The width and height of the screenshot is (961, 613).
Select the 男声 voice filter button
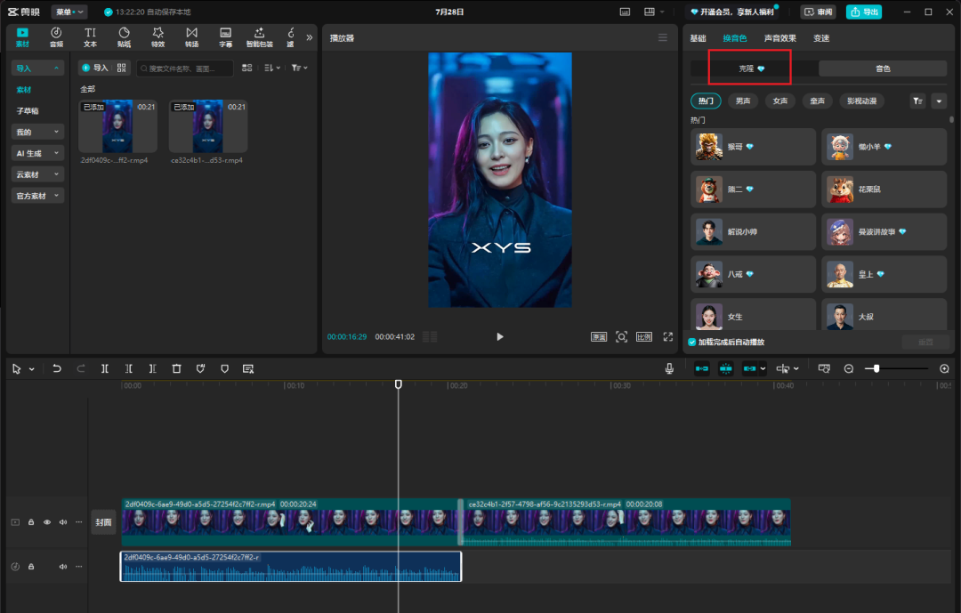[x=742, y=101]
